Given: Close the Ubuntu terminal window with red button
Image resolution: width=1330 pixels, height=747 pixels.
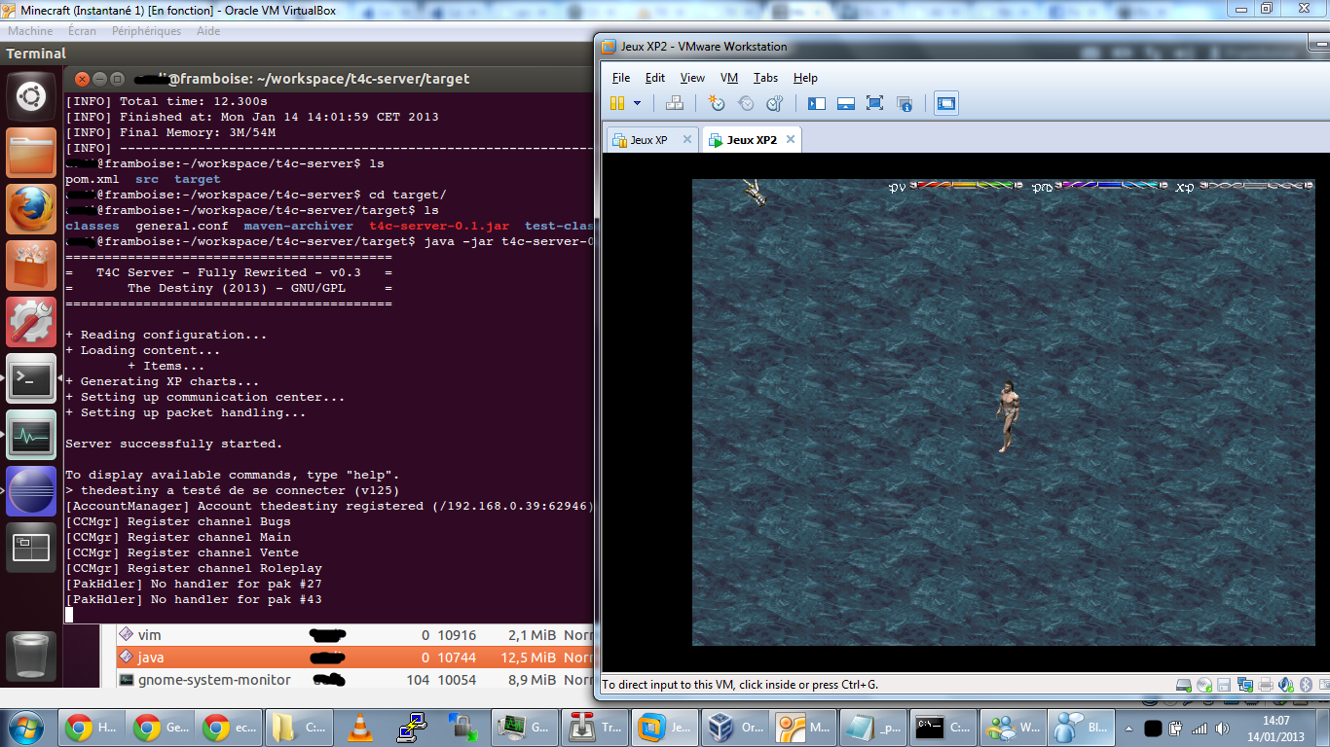Looking at the screenshot, I should point(82,79).
